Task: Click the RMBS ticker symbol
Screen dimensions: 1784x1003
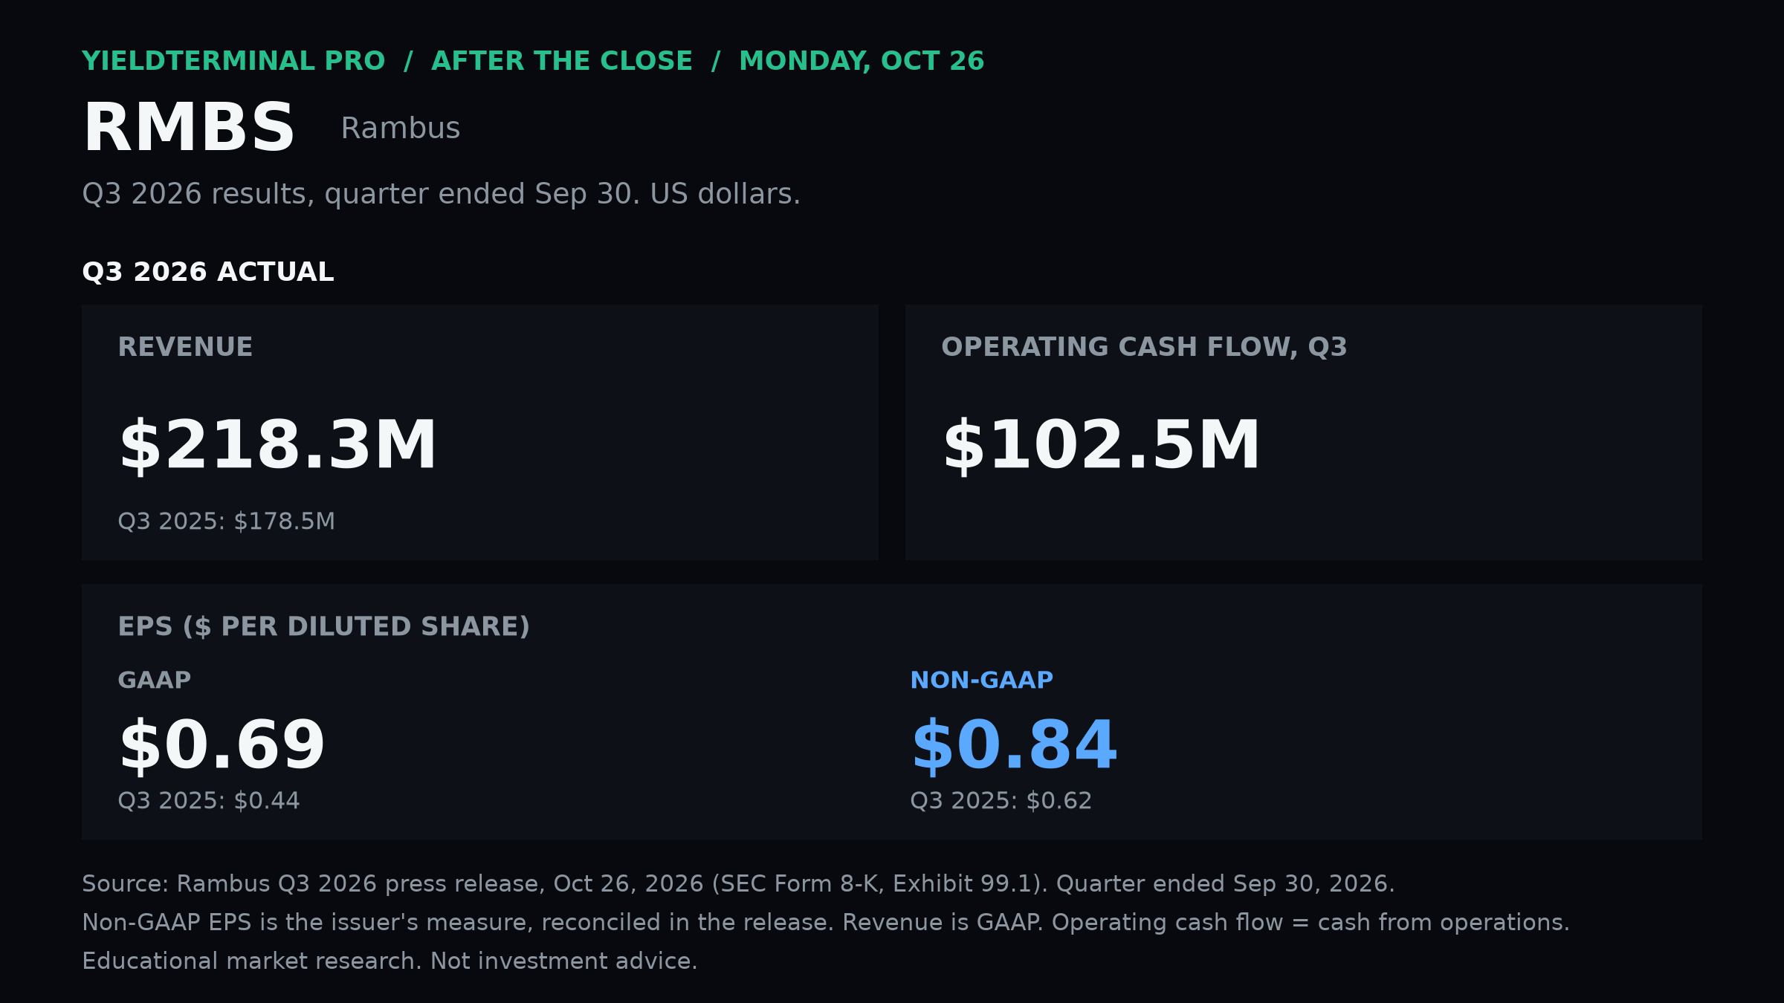Action: 189,128
